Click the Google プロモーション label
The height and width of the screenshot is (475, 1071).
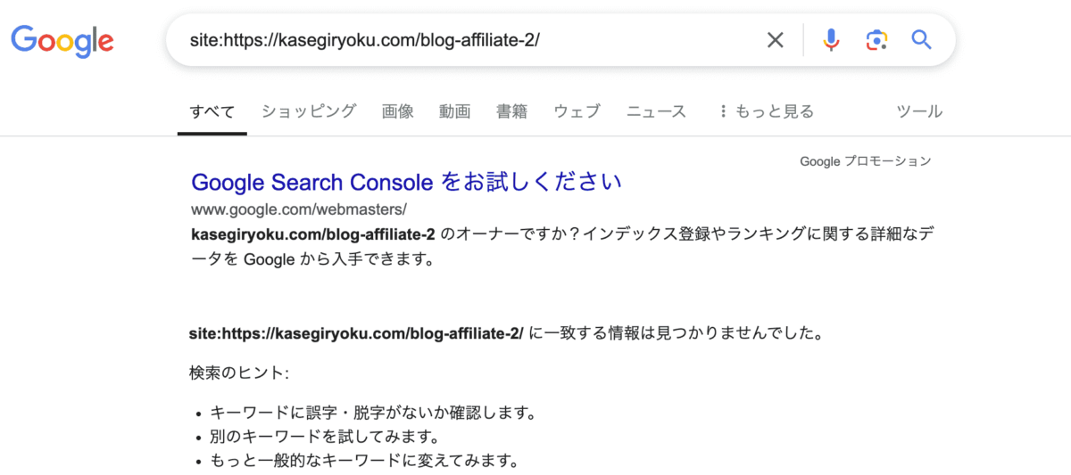(x=865, y=161)
